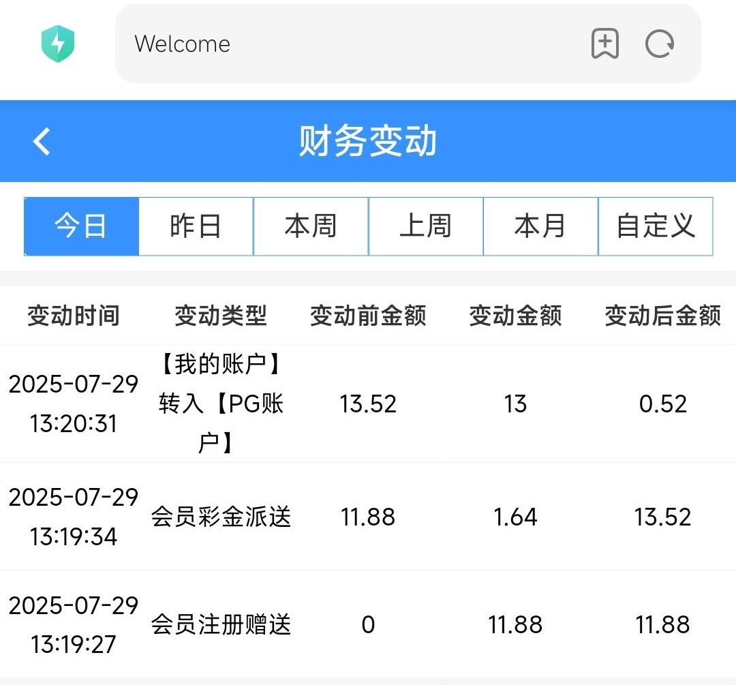The height and width of the screenshot is (685, 736).
Task: Tap the 变动前金额 column header
Action: [x=368, y=316]
